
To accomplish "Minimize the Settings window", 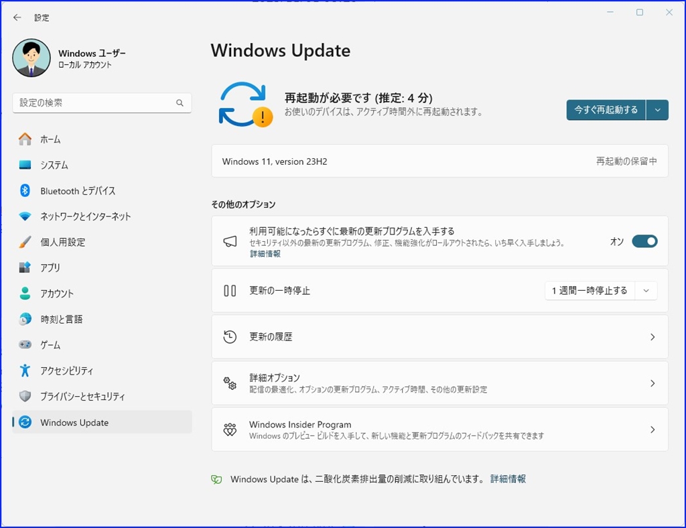I will coord(610,12).
